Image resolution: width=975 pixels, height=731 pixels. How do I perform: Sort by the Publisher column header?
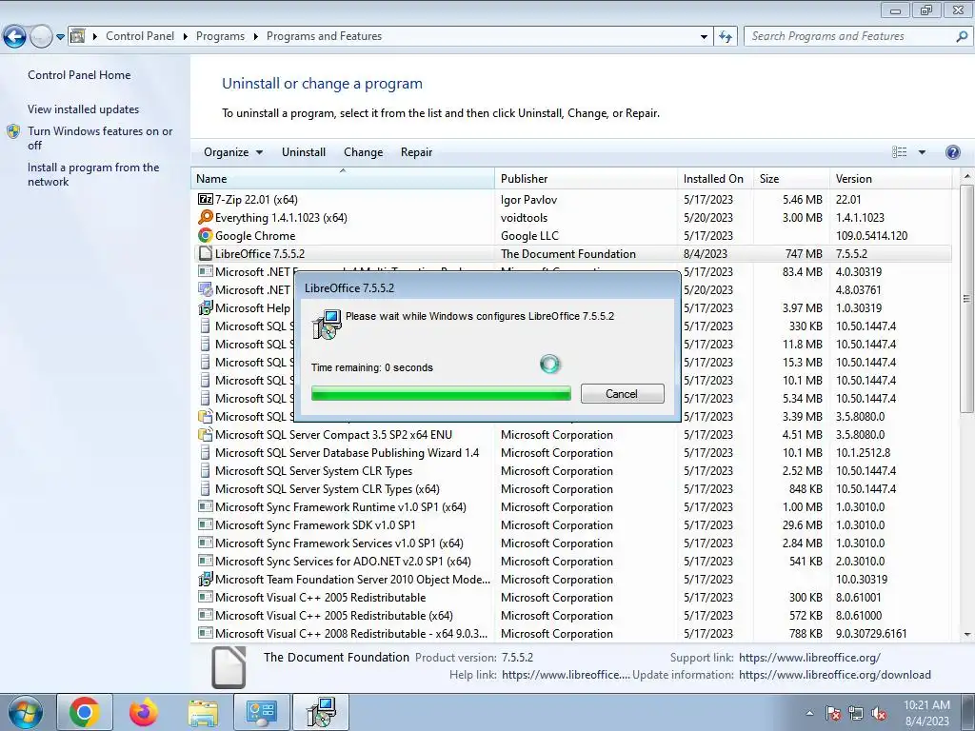587,178
